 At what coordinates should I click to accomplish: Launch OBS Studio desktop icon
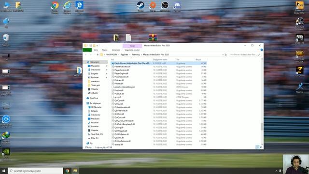165,6
